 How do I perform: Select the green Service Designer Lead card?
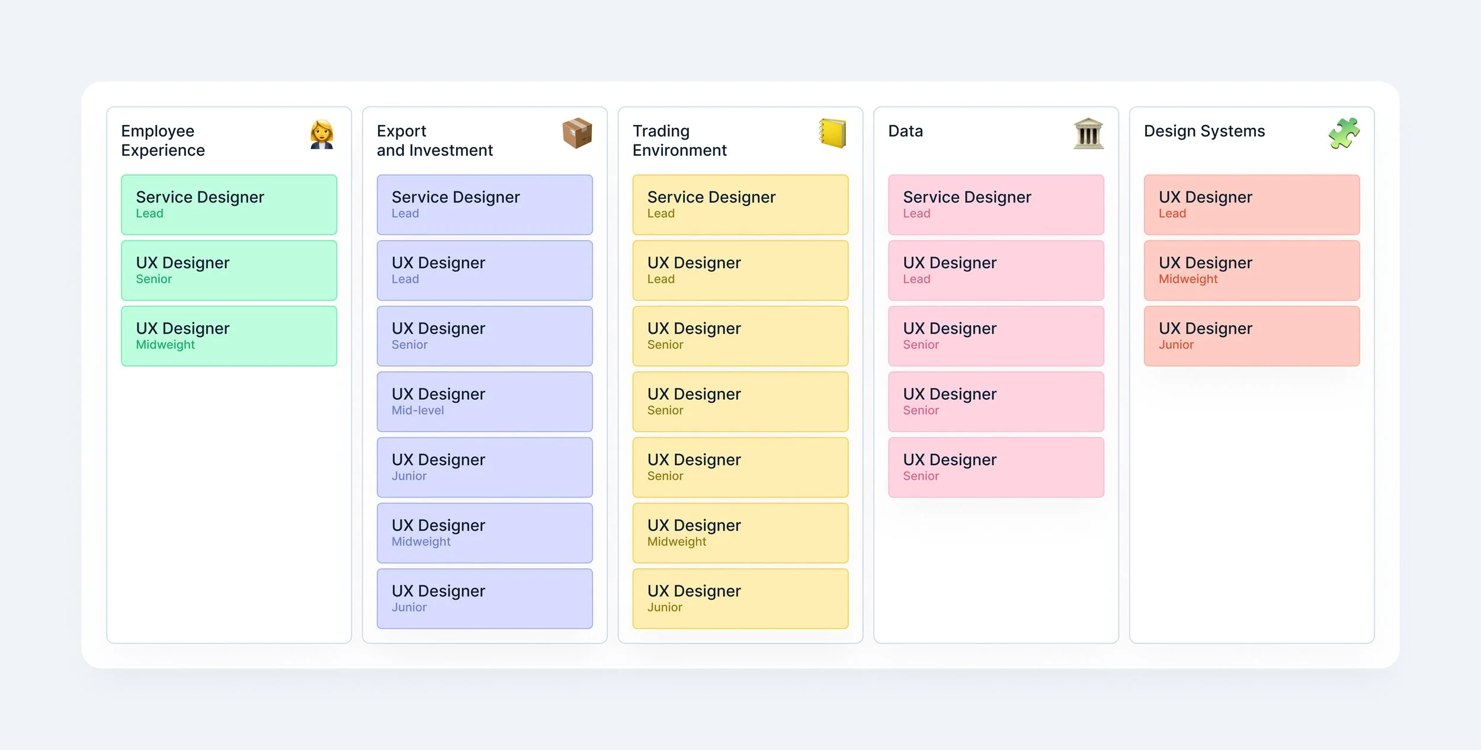(x=229, y=204)
